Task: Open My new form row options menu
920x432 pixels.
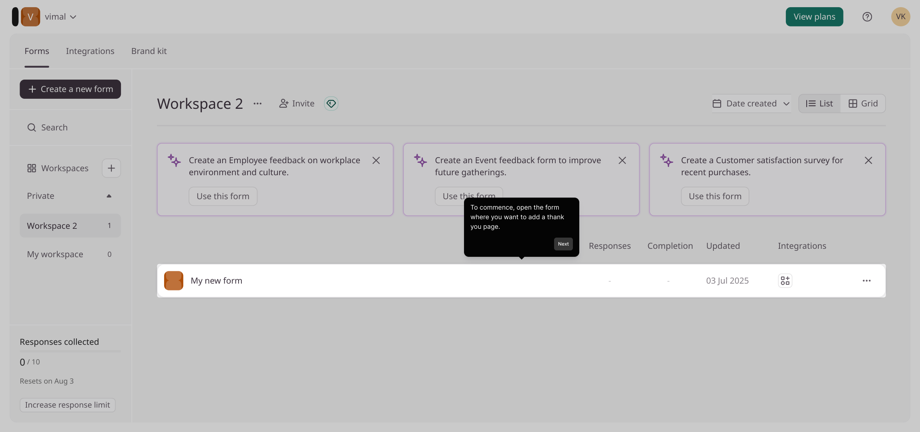Action: pyautogui.click(x=867, y=281)
